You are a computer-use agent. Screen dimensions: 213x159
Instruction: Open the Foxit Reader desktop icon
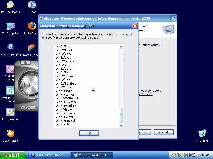pos(10,114)
